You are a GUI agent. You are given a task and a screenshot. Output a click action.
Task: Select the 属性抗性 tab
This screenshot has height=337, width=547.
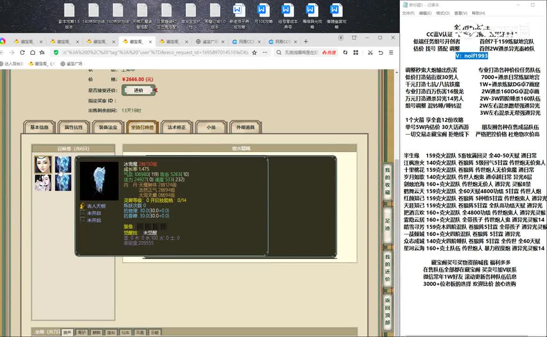coord(74,127)
